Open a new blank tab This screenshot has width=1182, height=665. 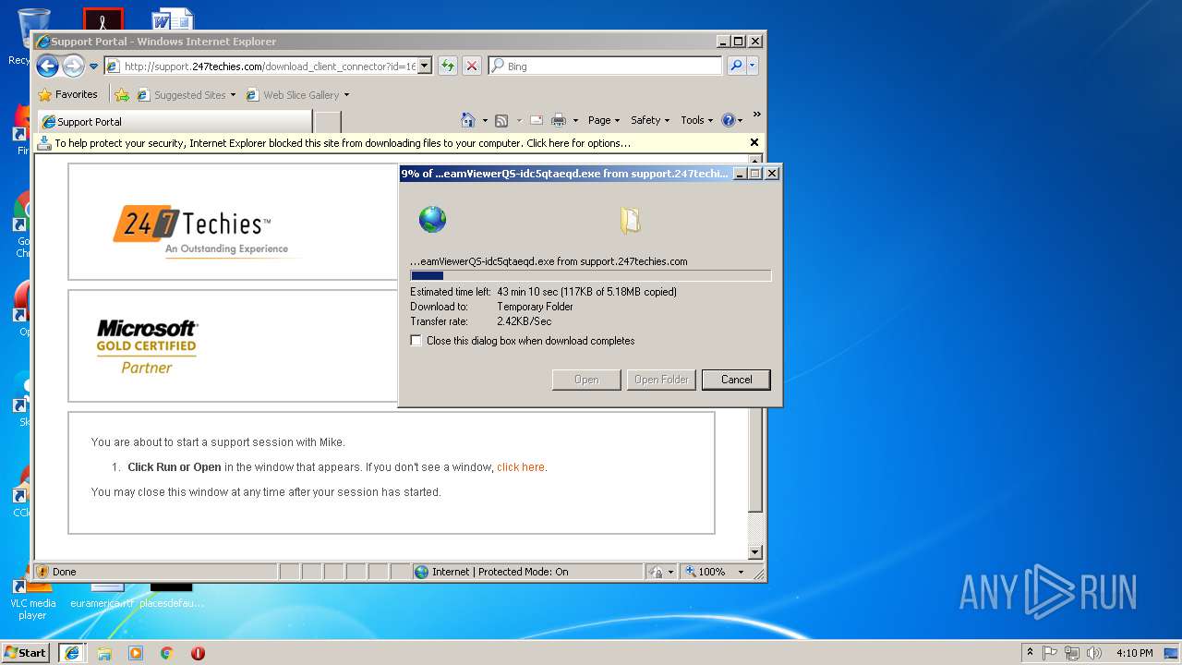(x=328, y=122)
